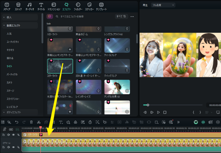The height and width of the screenshot is (153, 221).
Task: Click the stopwatch duration icon
Action: click(x=90, y=122)
